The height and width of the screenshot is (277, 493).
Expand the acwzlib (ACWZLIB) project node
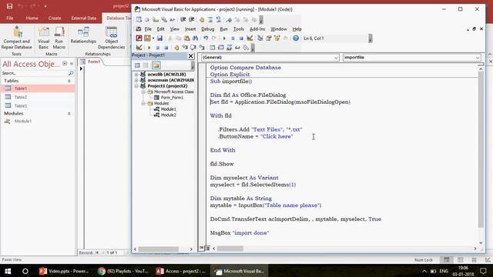pos(136,75)
